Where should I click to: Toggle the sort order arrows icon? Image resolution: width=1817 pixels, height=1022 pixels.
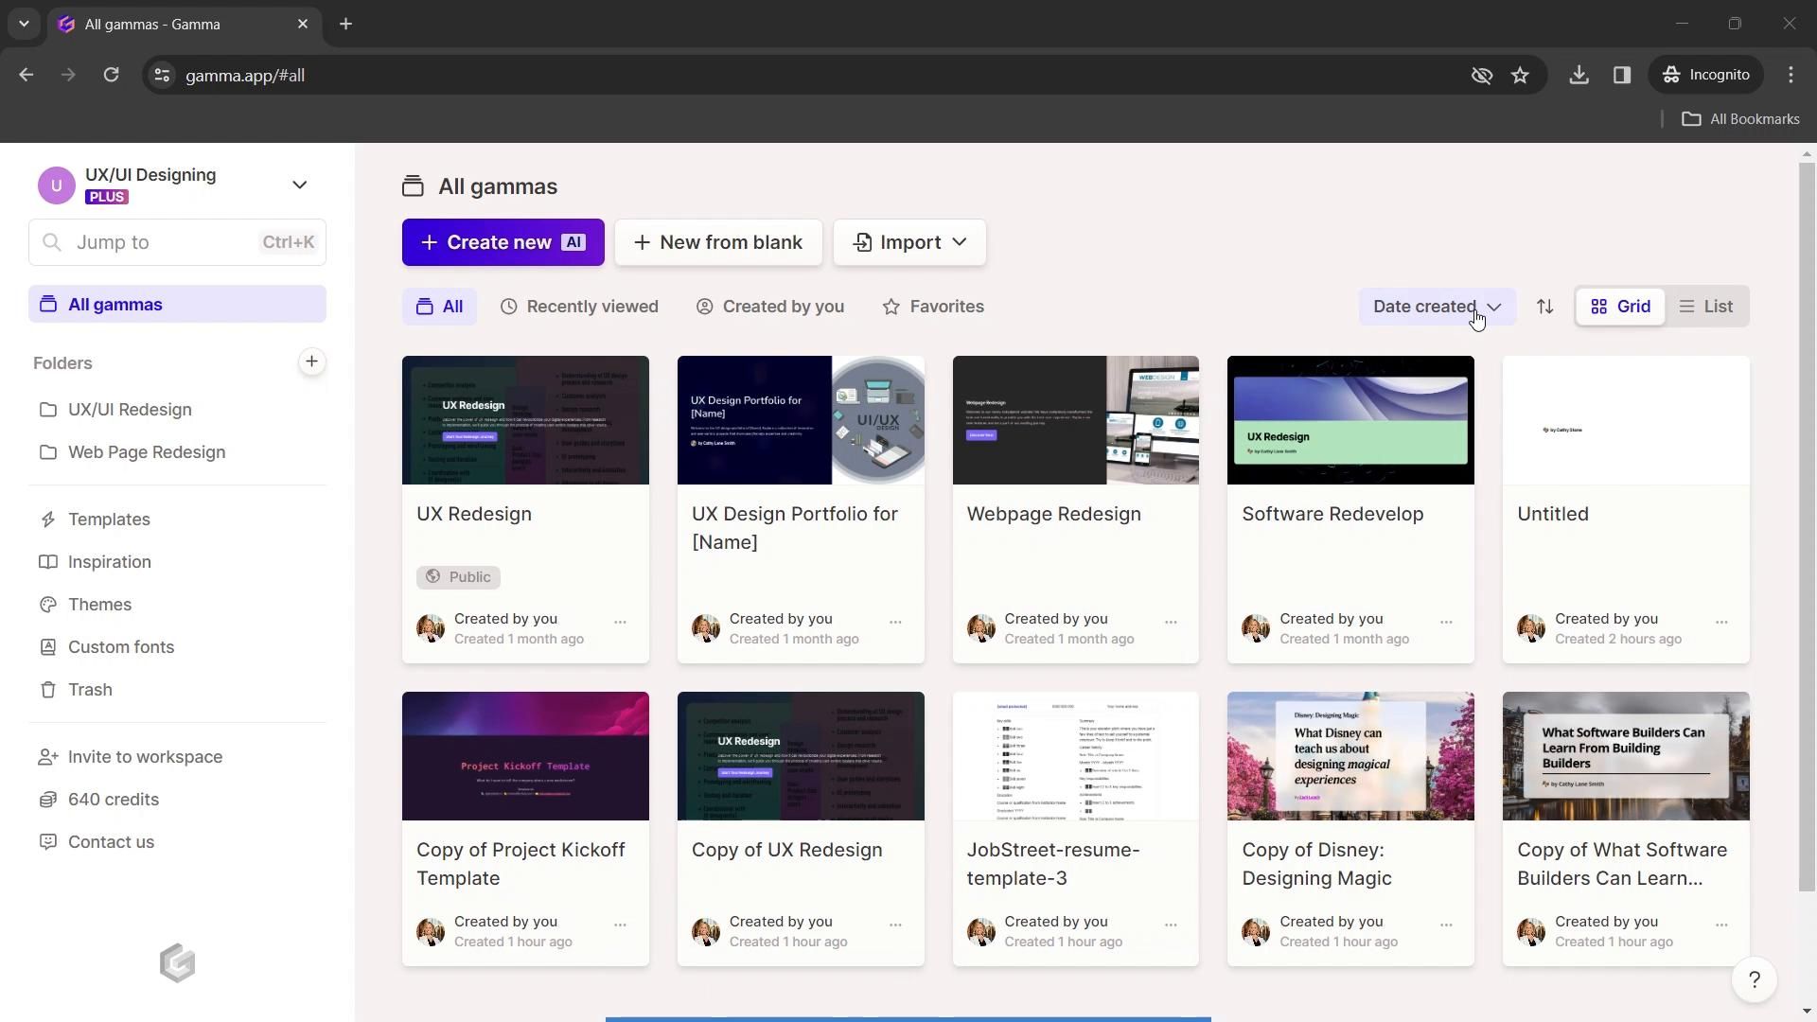(1544, 307)
